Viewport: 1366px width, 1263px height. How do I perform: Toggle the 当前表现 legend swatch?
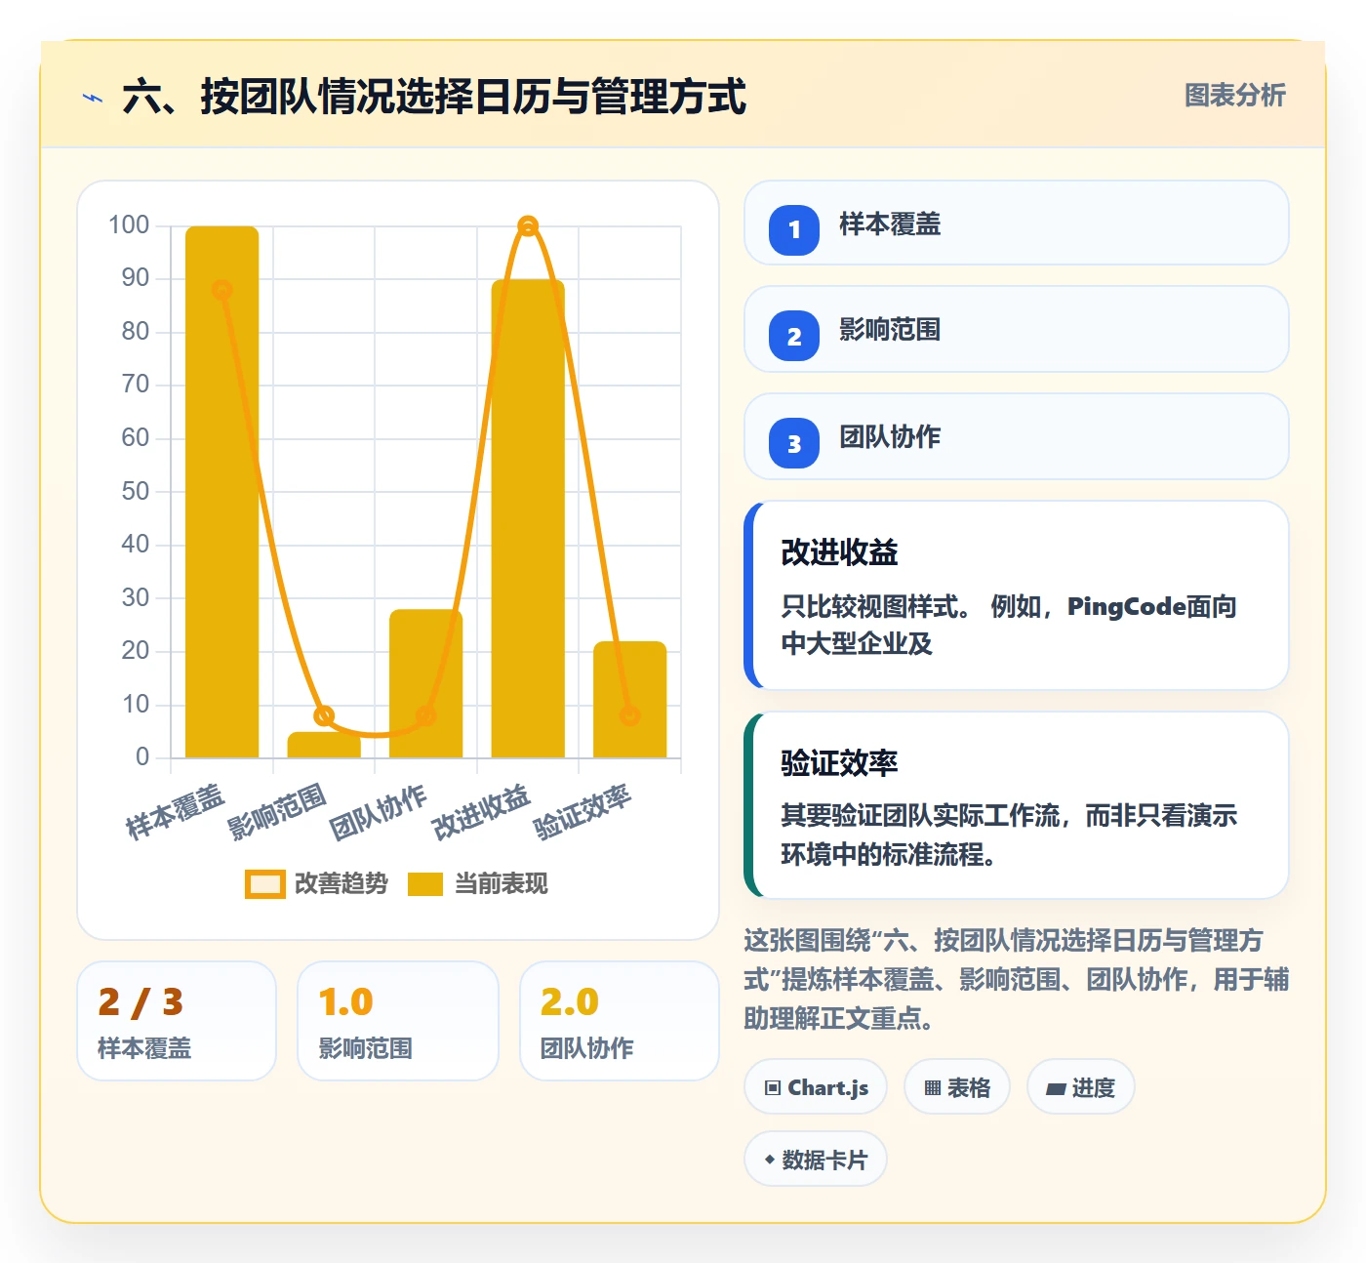point(425,883)
